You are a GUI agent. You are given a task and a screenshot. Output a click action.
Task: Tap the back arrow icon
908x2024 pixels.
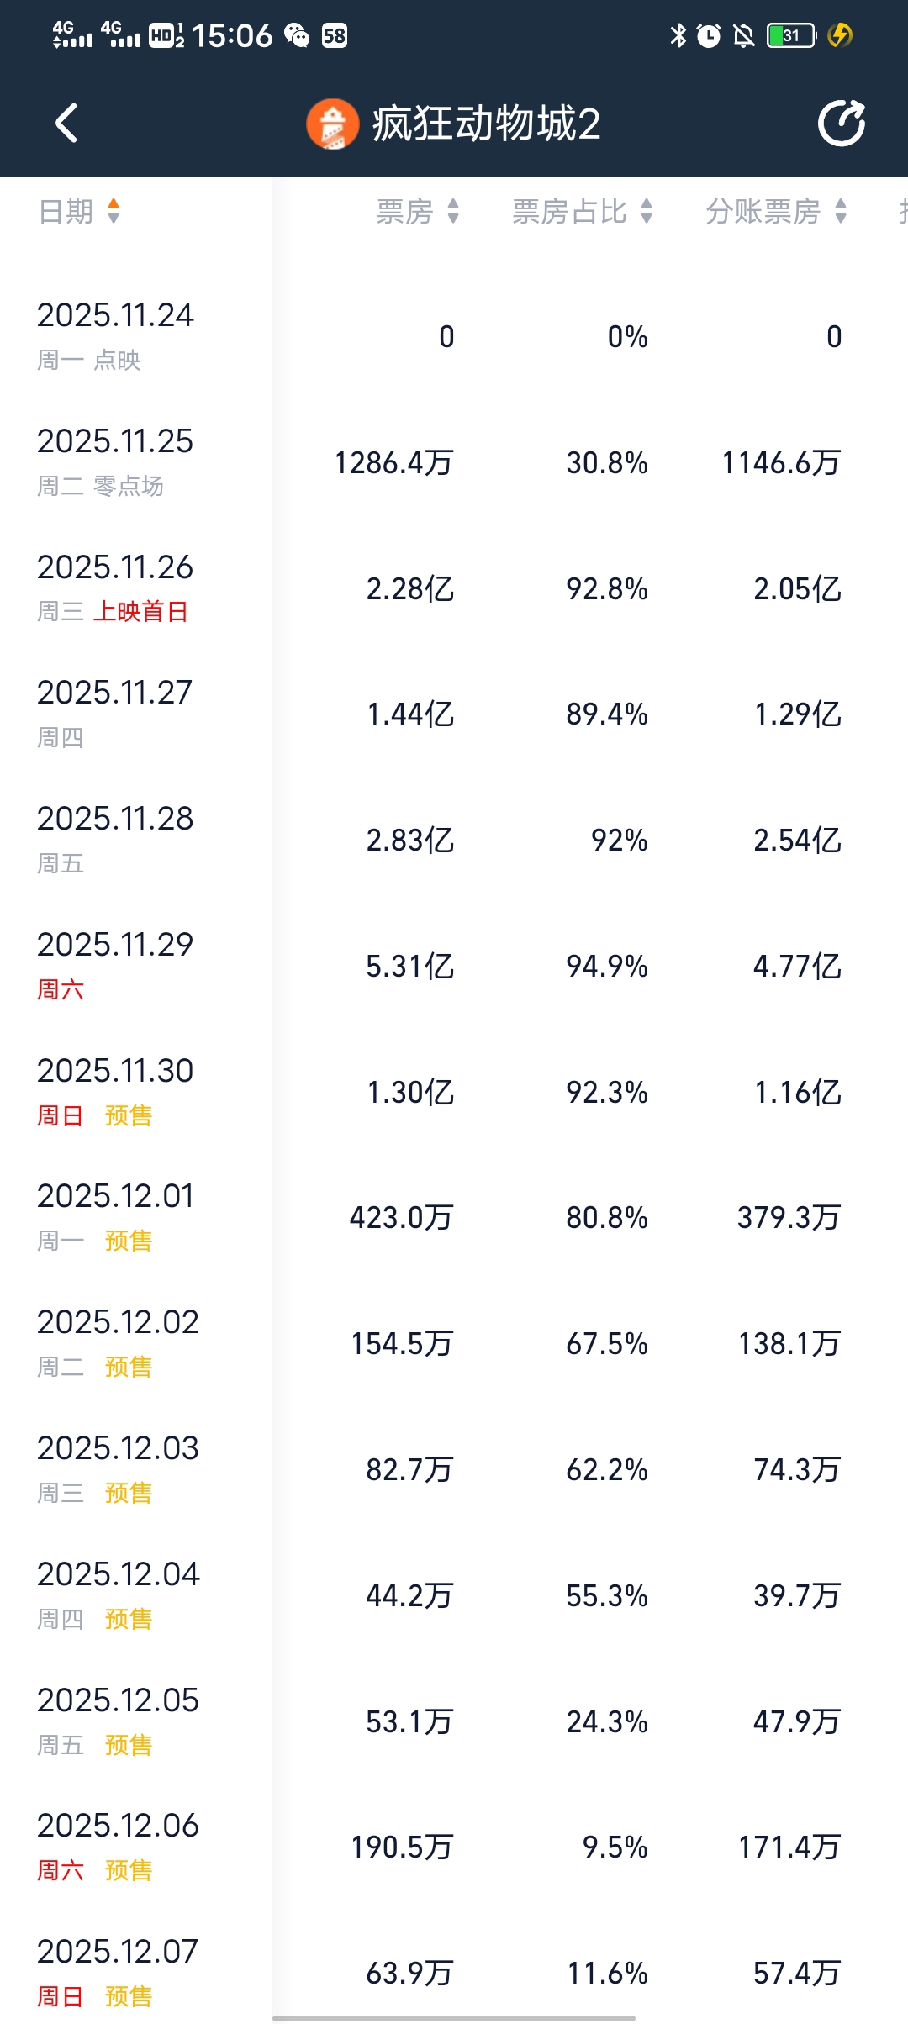click(66, 124)
